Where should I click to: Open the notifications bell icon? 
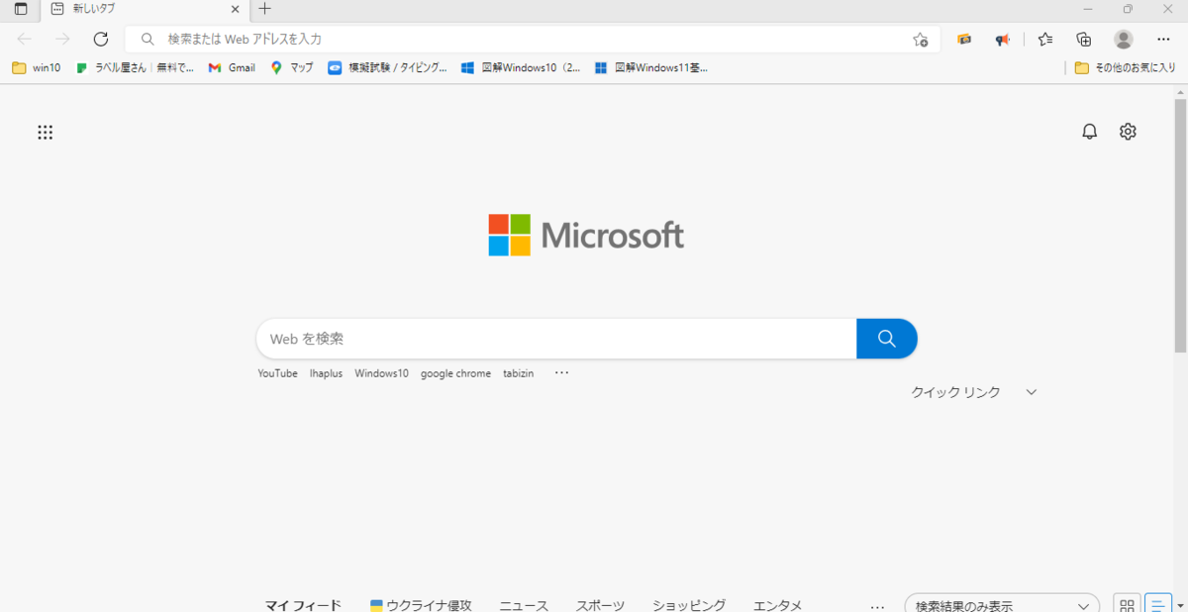click(x=1090, y=132)
